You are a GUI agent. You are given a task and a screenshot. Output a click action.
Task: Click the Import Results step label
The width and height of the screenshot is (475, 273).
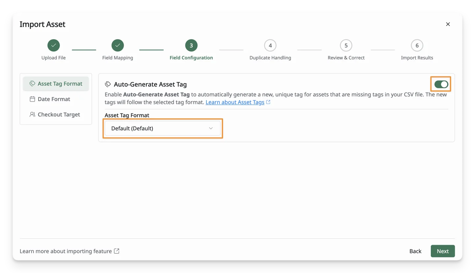click(417, 58)
